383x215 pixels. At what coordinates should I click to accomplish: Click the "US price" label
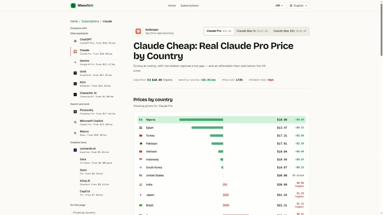[298, 175]
